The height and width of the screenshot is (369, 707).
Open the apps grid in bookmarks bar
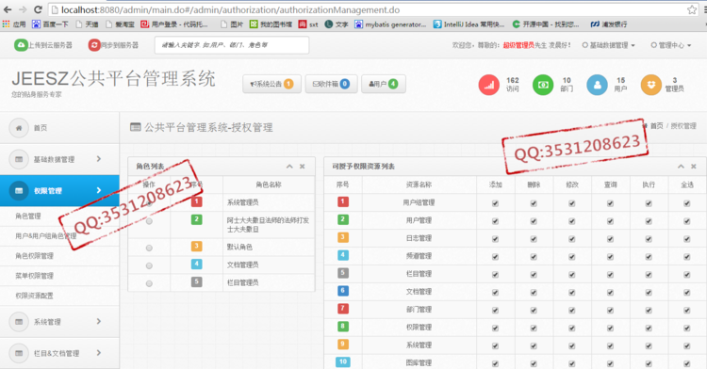click(x=6, y=24)
